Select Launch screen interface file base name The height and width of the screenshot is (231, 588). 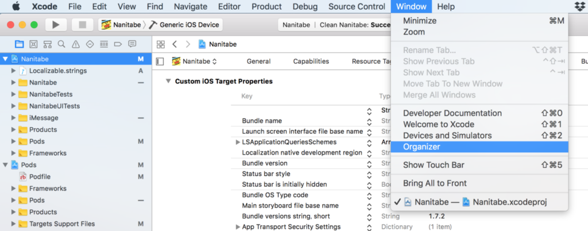302,132
